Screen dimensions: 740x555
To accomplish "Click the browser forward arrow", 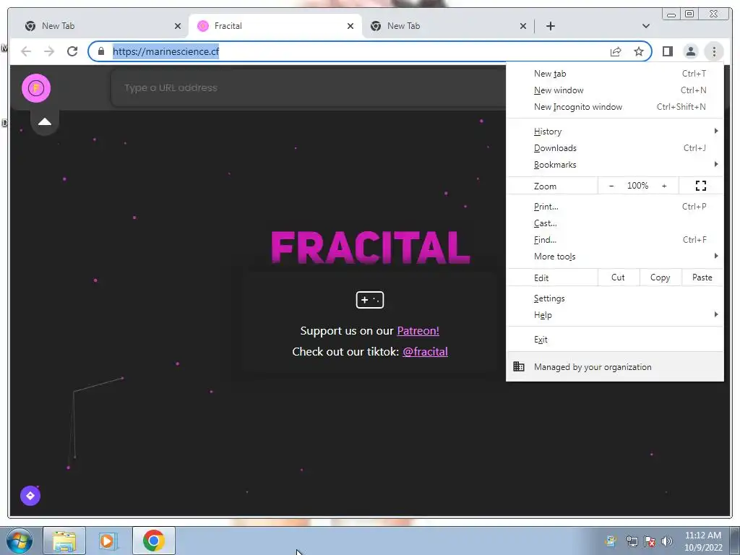I will point(49,51).
